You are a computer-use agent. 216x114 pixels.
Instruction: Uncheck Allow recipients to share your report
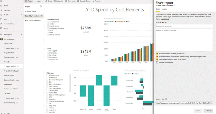click(x=157, y=54)
